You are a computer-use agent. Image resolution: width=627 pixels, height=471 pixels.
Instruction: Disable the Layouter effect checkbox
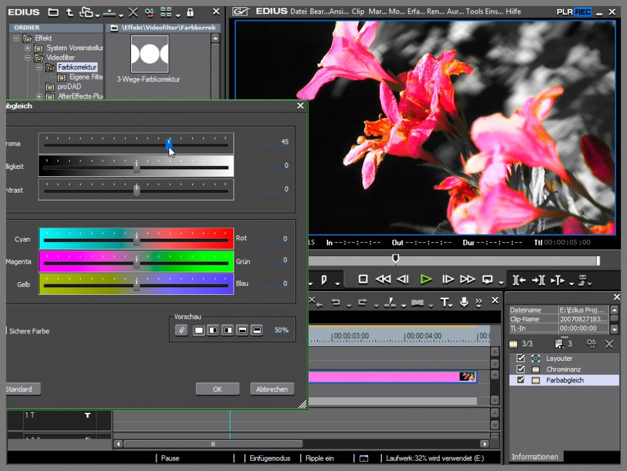point(521,358)
